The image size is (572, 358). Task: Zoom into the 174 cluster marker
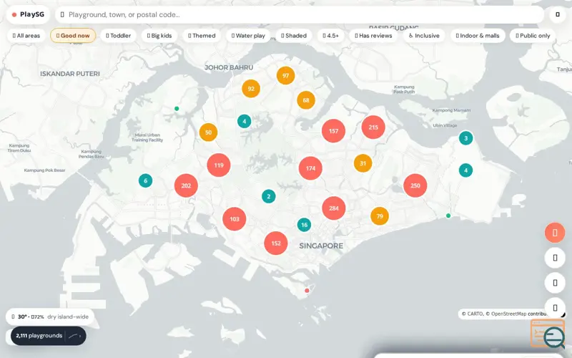(310, 168)
